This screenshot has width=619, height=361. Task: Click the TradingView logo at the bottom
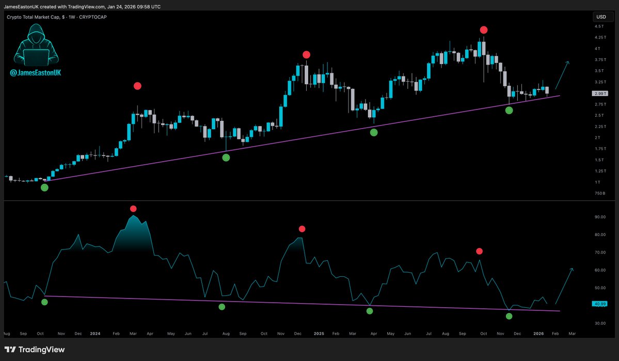35,350
